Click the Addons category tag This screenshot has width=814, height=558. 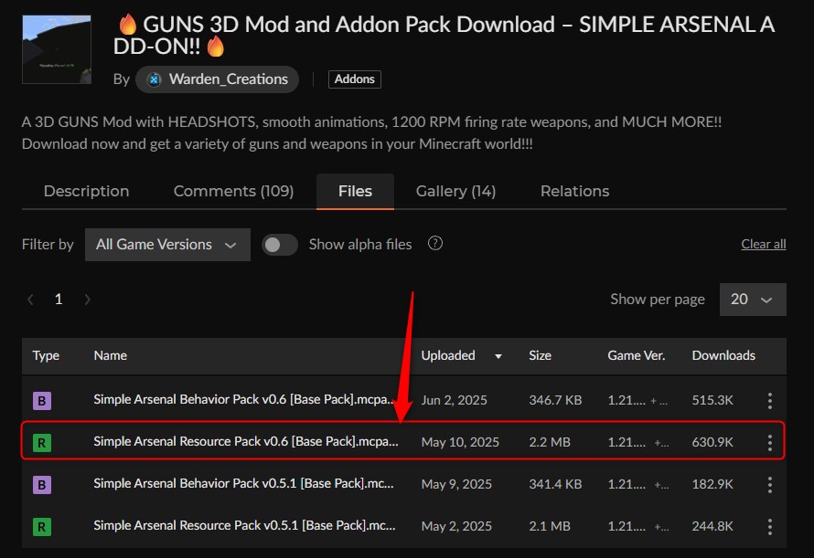pos(354,79)
